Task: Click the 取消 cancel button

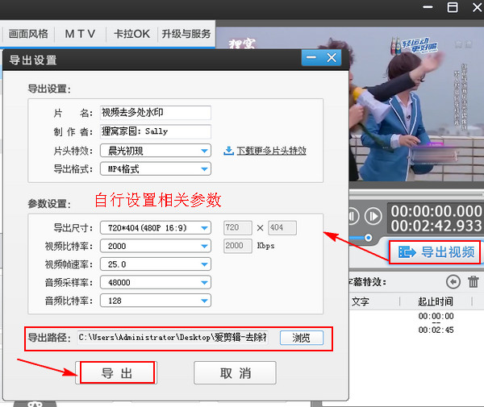Action: (x=235, y=373)
